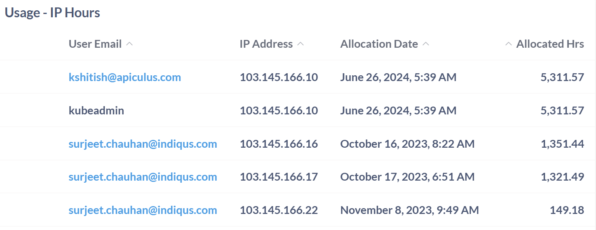Screen dimensions: 596x230
Task: Open surjeet.chauhan link in the 103.145.166.17 row
Action: coord(143,177)
